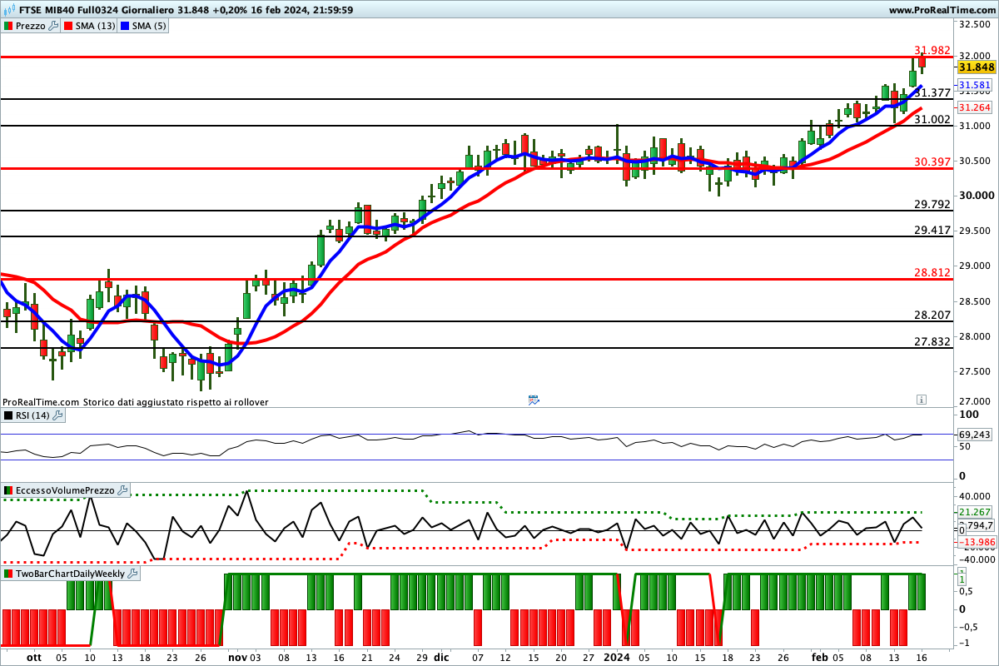Click the red resistance label 31.982
This screenshot has width=999, height=666.
932,50
